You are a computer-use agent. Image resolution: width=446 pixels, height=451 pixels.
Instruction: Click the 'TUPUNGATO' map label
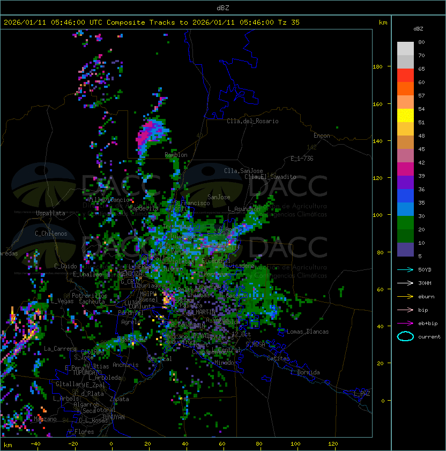(x=87, y=372)
